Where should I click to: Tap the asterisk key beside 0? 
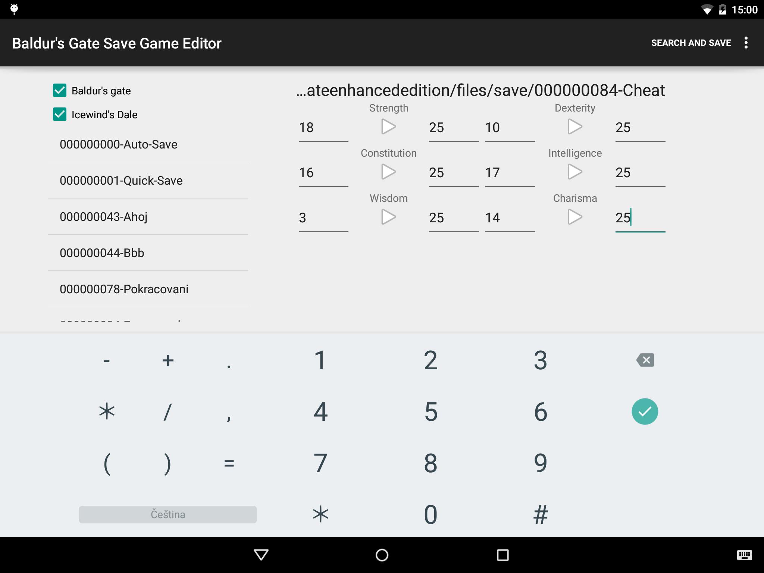320,514
